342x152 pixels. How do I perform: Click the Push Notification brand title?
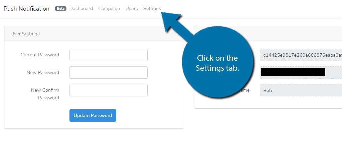pyautogui.click(x=26, y=9)
